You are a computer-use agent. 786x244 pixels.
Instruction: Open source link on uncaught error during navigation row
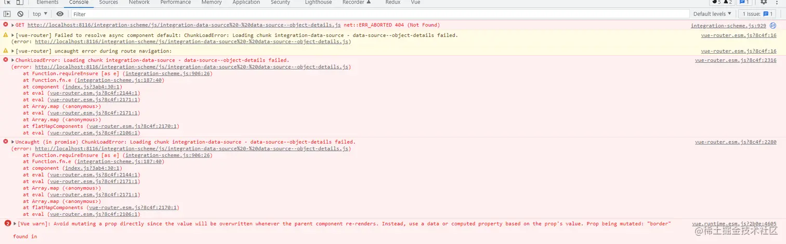739,51
